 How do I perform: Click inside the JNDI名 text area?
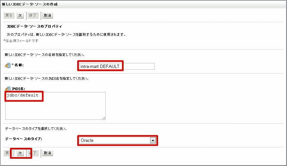click(55, 106)
